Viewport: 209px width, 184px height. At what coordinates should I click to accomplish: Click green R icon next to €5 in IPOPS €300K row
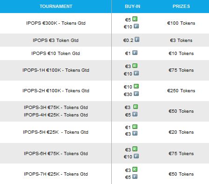click(x=135, y=19)
